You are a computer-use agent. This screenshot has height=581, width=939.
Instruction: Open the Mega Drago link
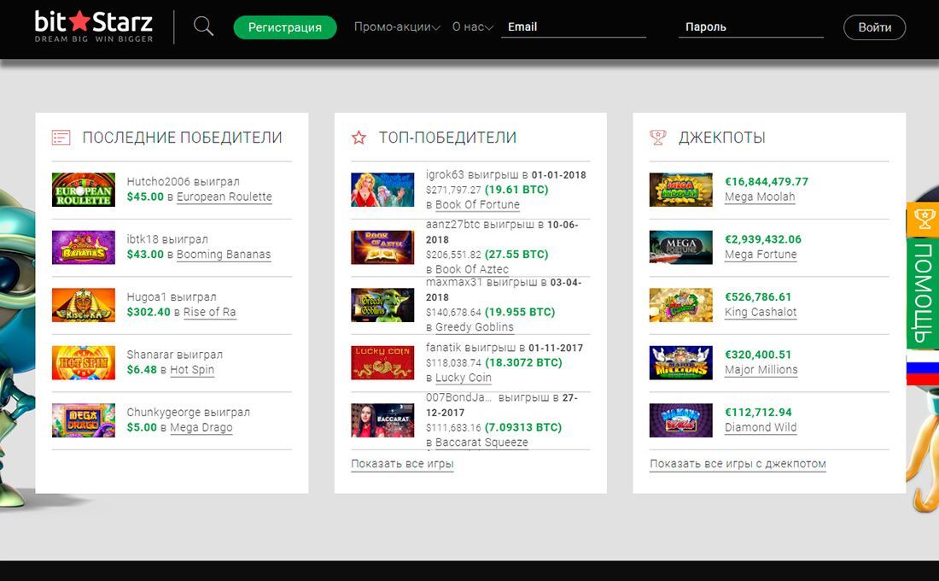point(201,427)
